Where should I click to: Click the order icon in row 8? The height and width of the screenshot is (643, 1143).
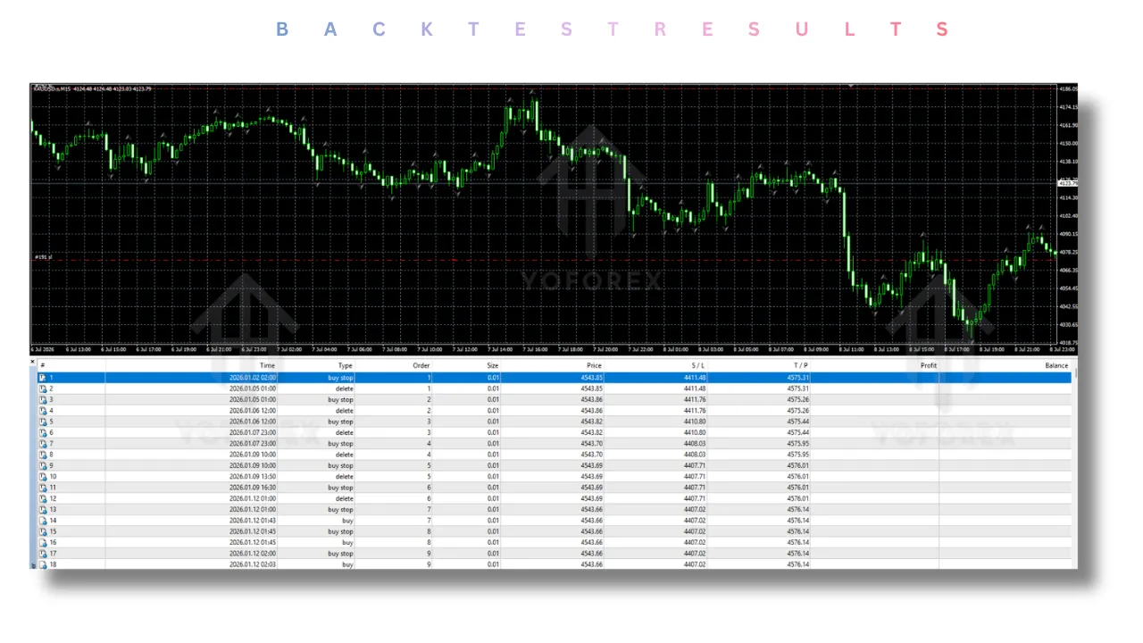pos(42,455)
